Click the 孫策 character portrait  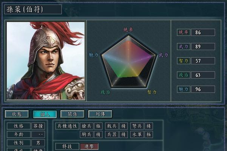pos(46,61)
